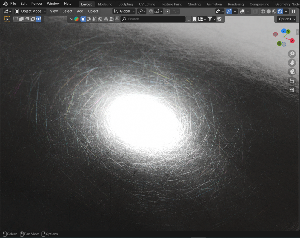
Task: Expand the chevron before the hexagon icon
Action: 72,19
